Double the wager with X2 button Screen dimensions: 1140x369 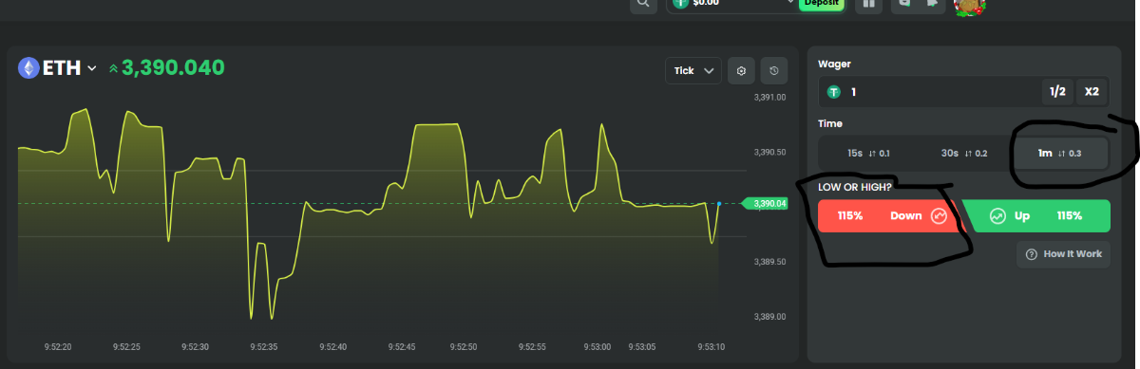coord(1092,92)
